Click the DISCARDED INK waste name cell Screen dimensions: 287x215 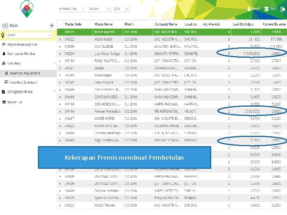(x=107, y=104)
